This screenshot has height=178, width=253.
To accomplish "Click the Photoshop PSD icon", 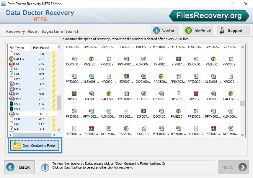I will pos(12,109).
